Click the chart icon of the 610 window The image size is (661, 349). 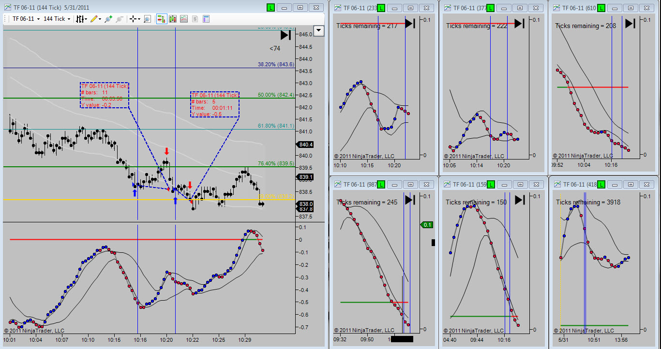click(557, 8)
